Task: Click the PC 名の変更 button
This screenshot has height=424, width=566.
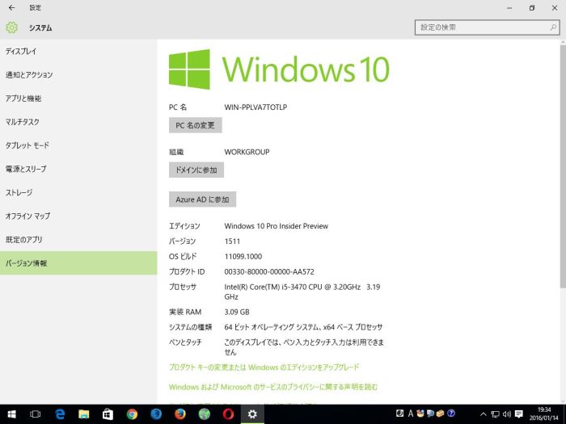Action: 195,125
